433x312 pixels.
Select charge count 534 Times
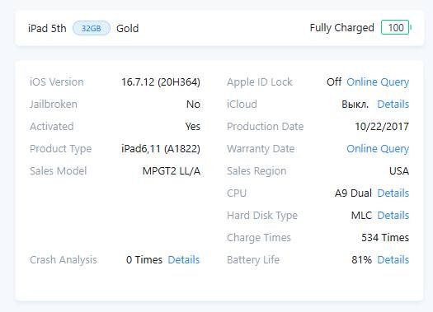pos(385,238)
